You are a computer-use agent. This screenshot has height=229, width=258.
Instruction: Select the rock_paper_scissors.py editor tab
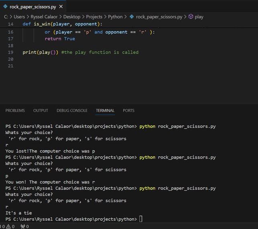[x=33, y=6]
